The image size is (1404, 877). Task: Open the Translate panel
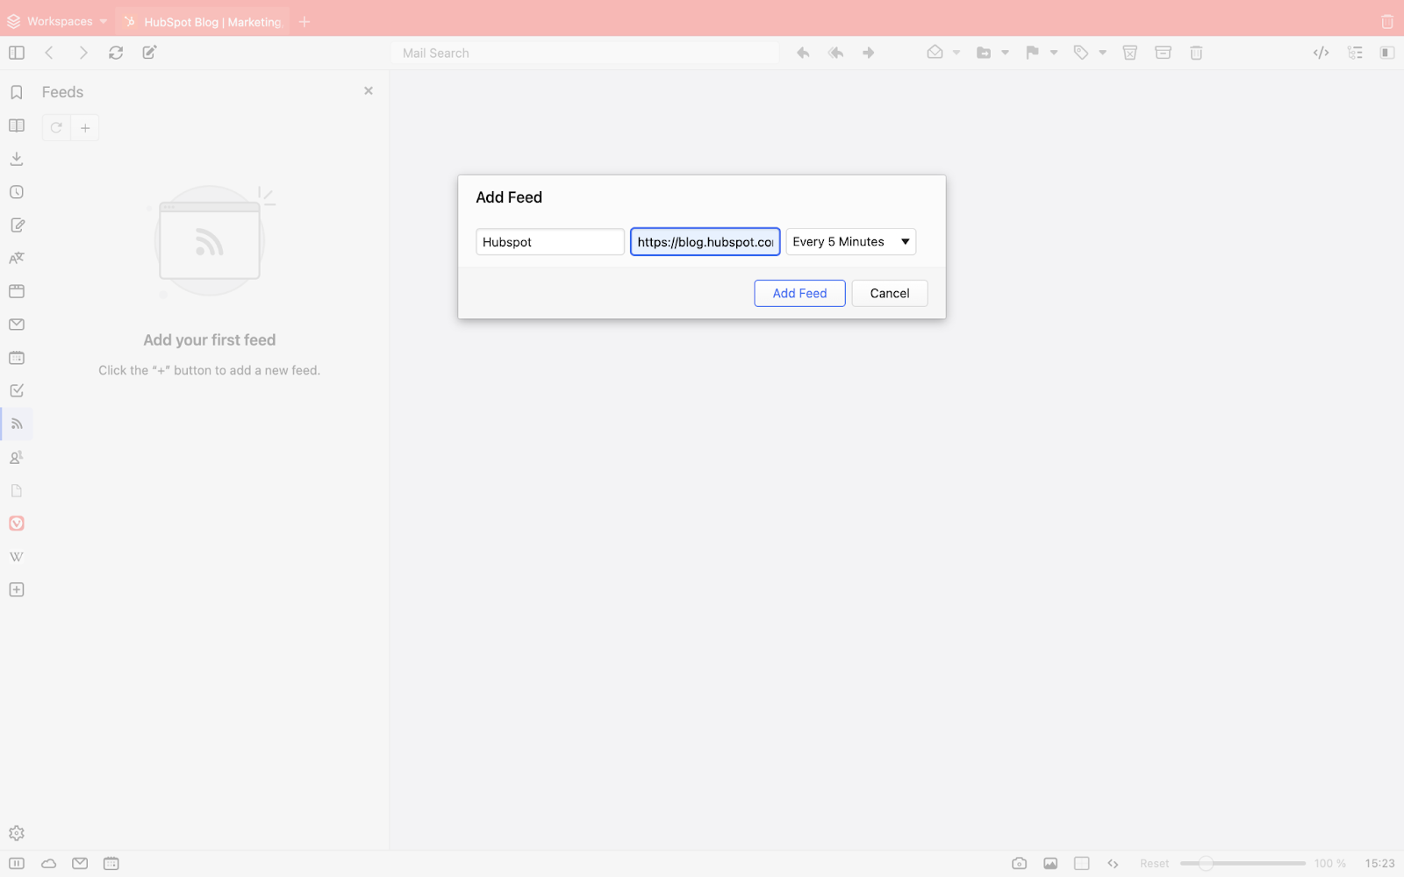[x=17, y=259]
